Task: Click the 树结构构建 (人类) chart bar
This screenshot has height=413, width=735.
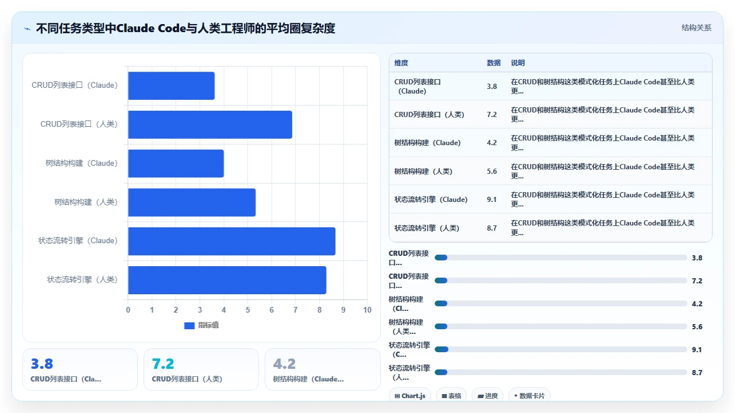Action: tap(192, 202)
